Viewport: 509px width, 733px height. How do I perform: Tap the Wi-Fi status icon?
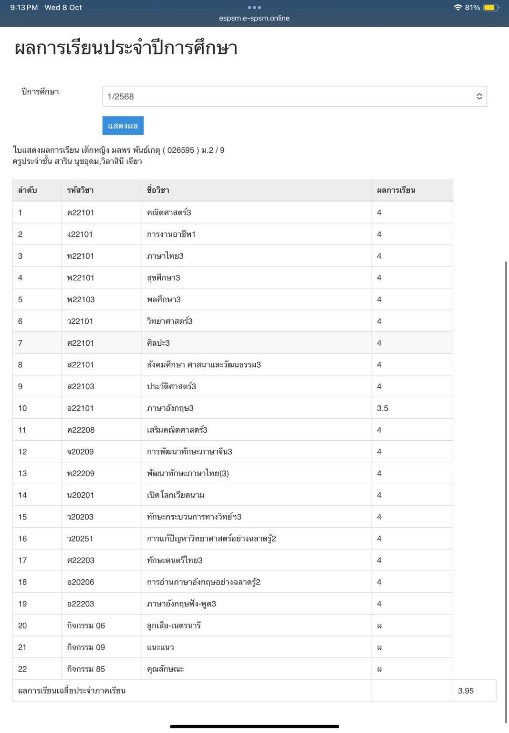pyautogui.click(x=457, y=8)
